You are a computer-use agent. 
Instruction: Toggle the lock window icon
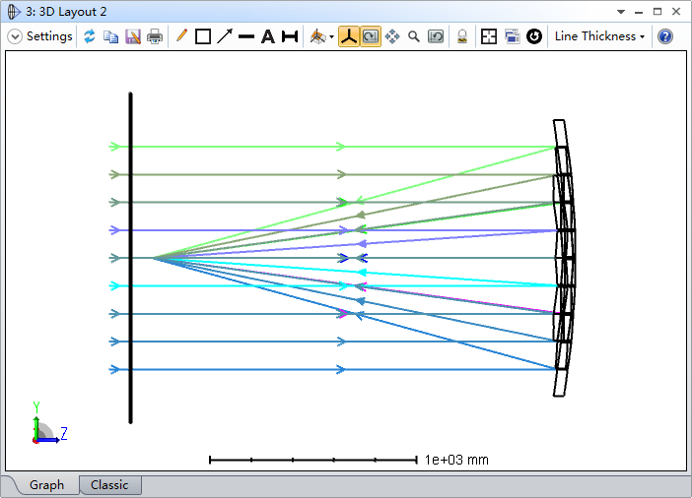point(461,36)
